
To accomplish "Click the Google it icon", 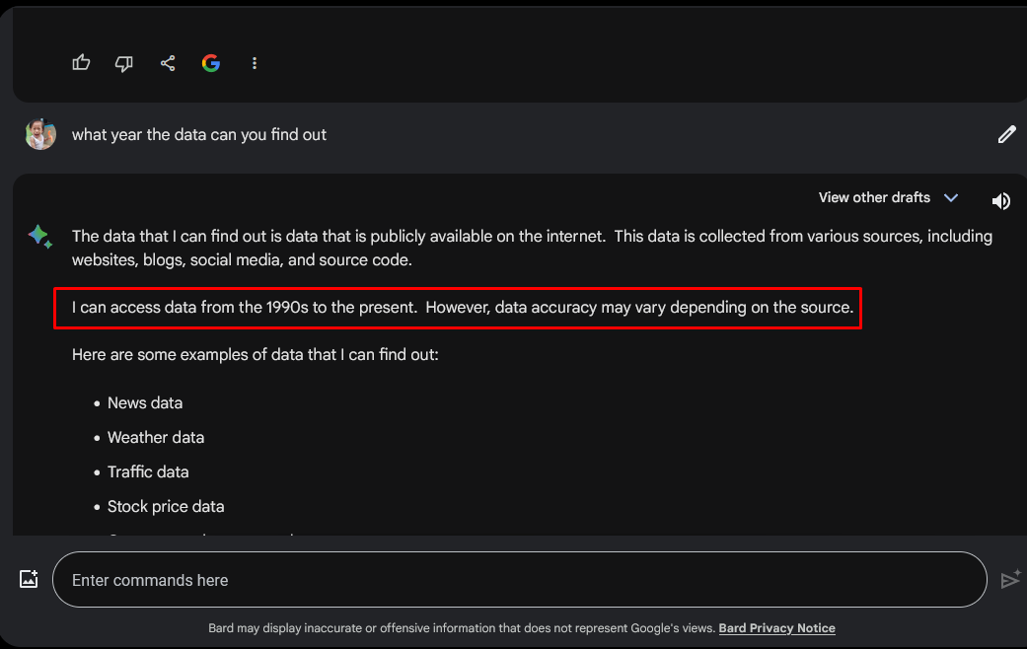I will (211, 63).
